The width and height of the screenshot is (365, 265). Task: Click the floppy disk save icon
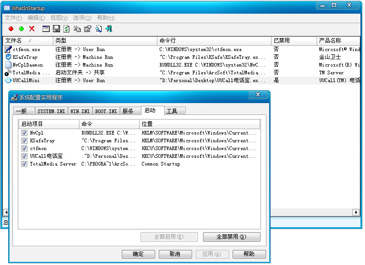click(x=56, y=29)
